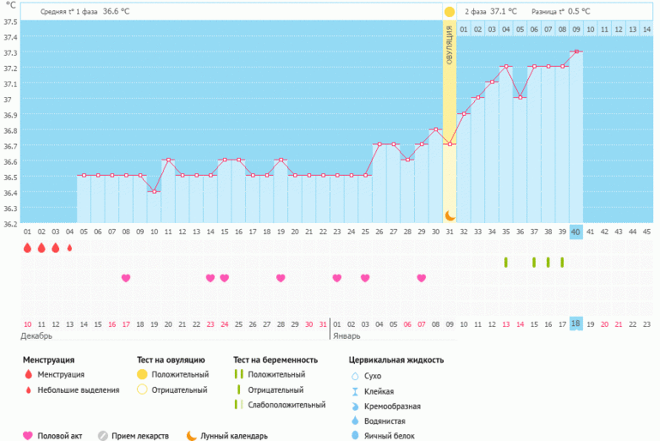Click the vertical ОВУЛЯЦИЯ column label
The height and width of the screenshot is (441, 660).
coord(449,53)
